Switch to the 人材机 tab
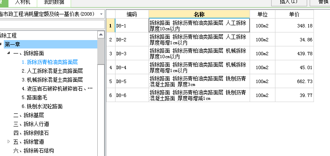 tap(23, 3)
